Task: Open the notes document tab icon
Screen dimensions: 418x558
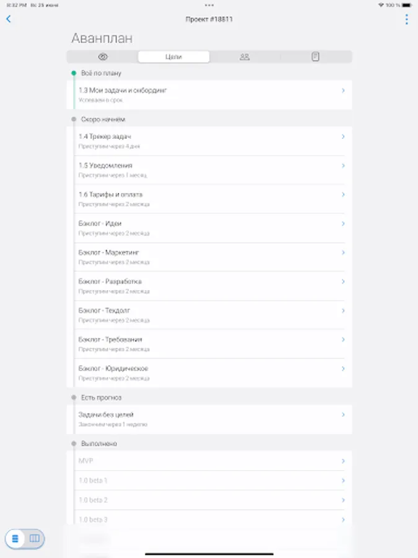Action: 315,57
